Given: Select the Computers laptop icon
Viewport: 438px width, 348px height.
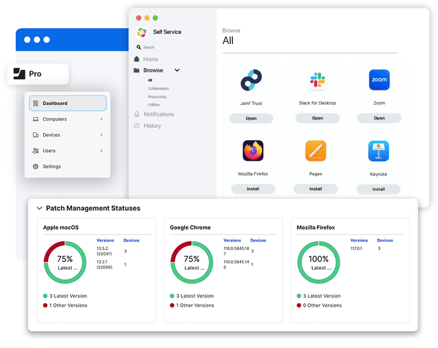Looking at the screenshot, I should pos(36,119).
